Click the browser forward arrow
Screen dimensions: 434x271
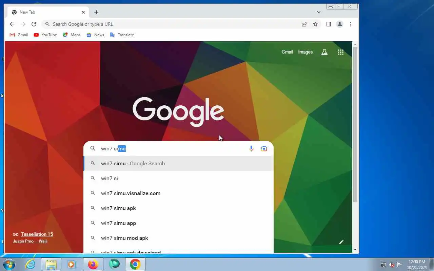(23, 24)
